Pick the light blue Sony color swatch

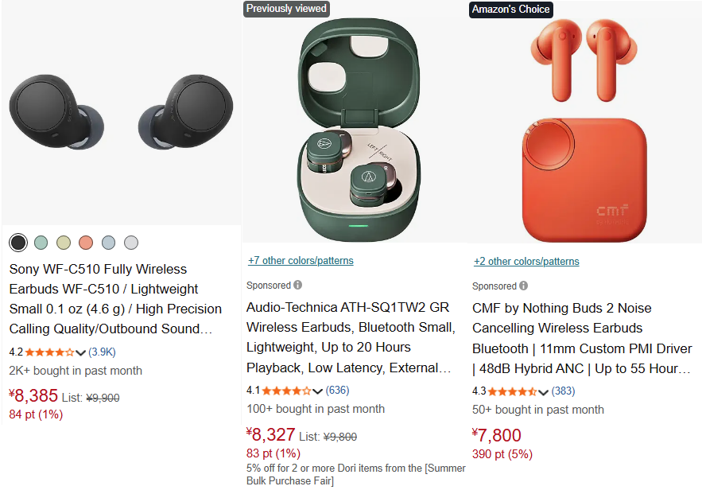(x=108, y=243)
